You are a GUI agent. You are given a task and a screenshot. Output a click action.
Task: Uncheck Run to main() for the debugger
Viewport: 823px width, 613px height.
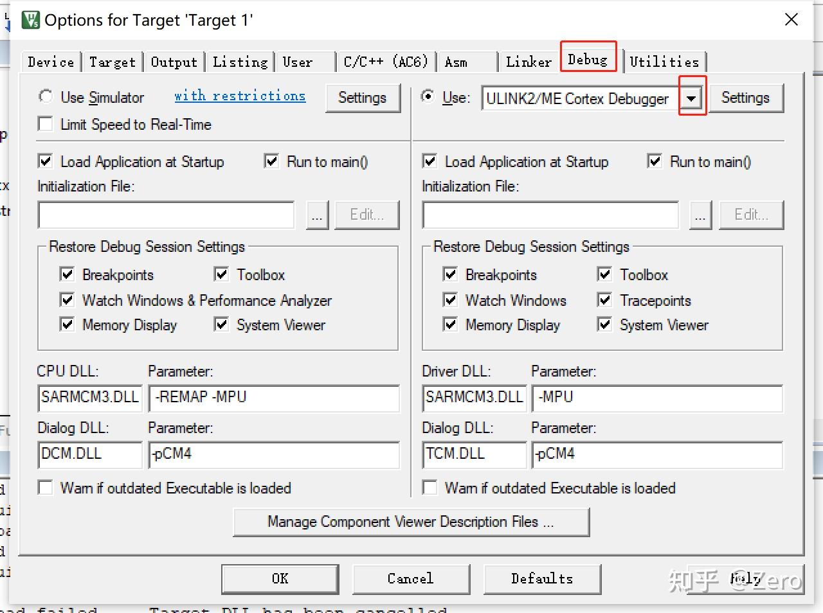[x=655, y=161]
